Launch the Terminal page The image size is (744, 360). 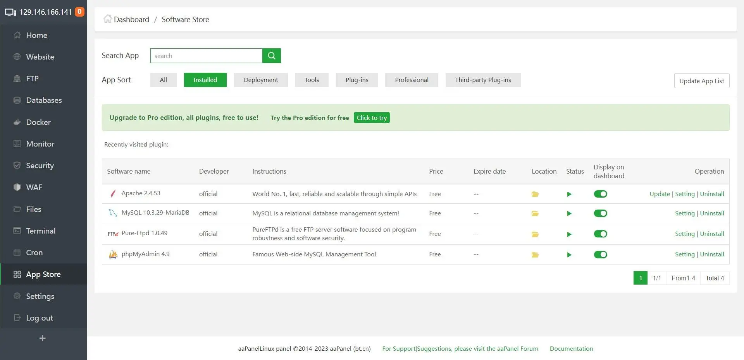click(43, 231)
